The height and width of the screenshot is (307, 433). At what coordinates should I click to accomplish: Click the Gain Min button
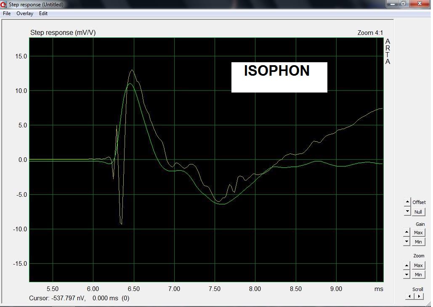[418, 242]
